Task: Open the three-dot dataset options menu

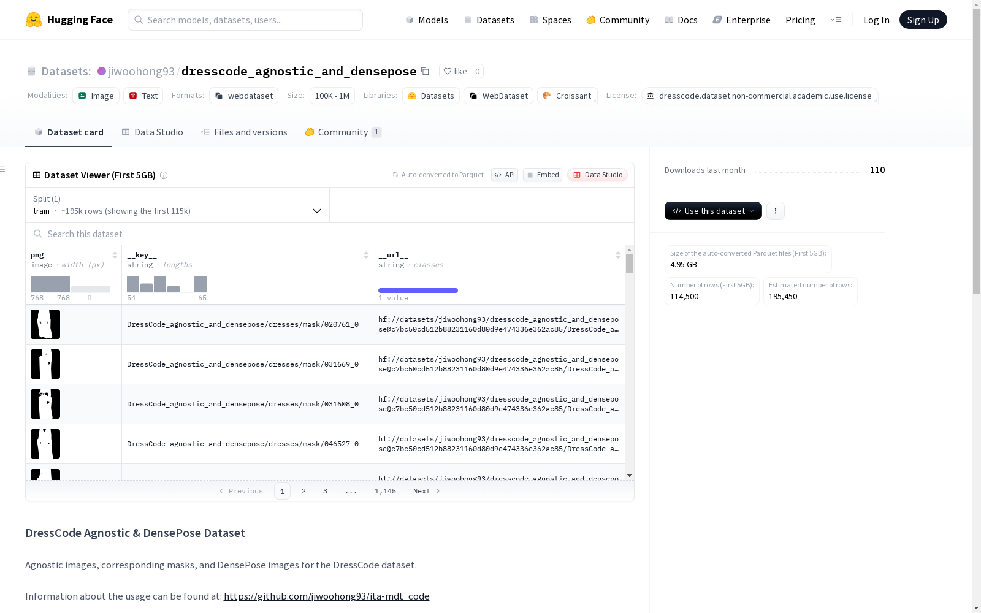Action: pos(776,211)
